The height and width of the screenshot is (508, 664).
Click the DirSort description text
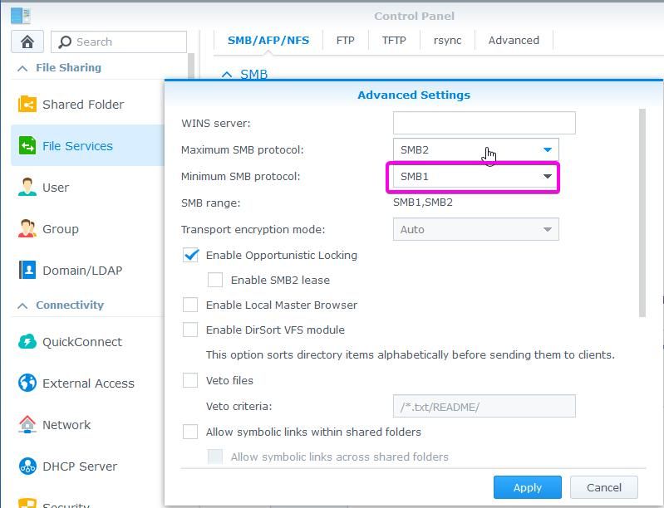(410, 354)
